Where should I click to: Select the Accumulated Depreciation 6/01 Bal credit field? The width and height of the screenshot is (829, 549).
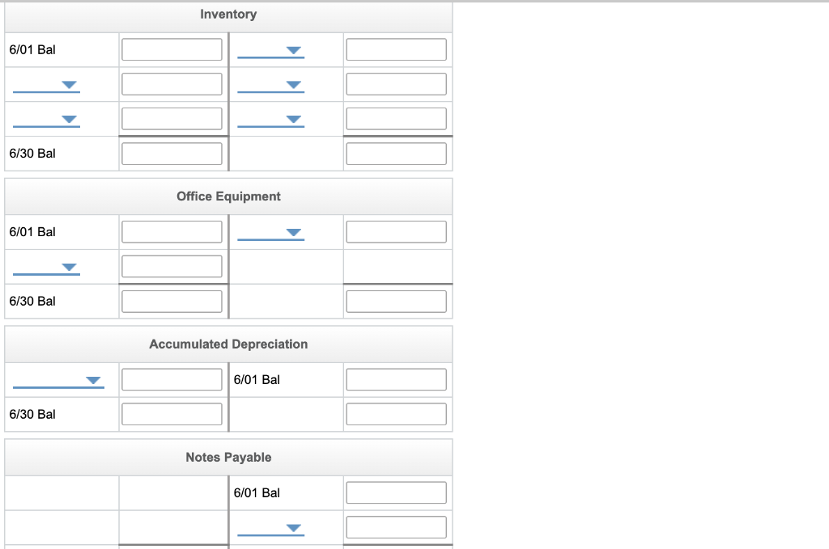coord(396,378)
